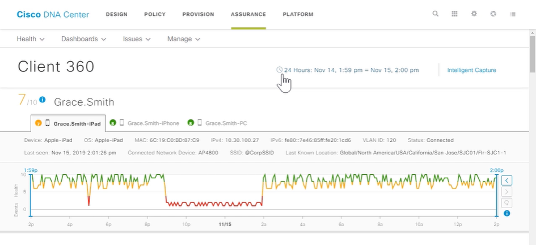Click the red dip near 5p on health chart

point(89,201)
